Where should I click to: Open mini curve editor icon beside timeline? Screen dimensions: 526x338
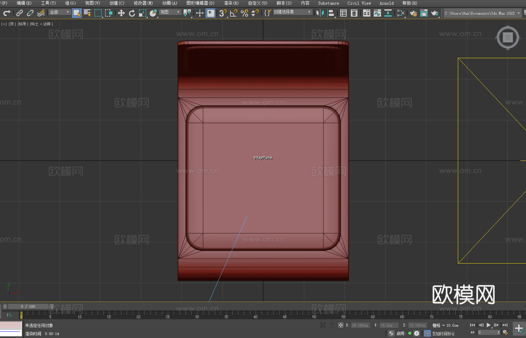[9, 315]
